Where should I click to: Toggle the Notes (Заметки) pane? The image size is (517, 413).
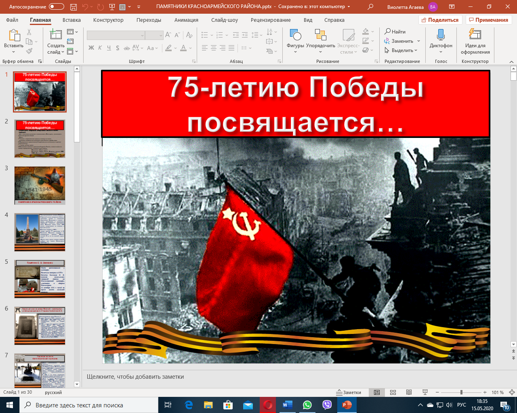[x=349, y=392]
